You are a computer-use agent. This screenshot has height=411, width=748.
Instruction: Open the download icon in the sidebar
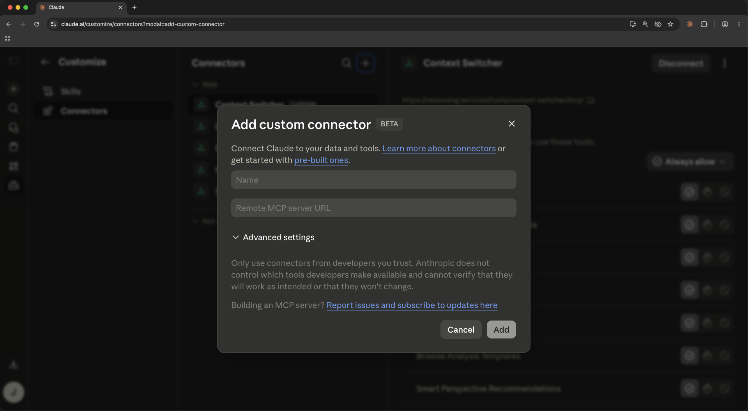[14, 364]
